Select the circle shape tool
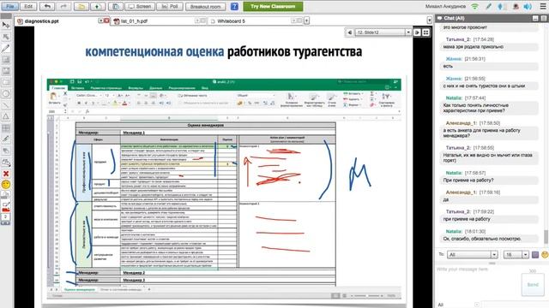The height and width of the screenshot is (308, 549). (6, 93)
